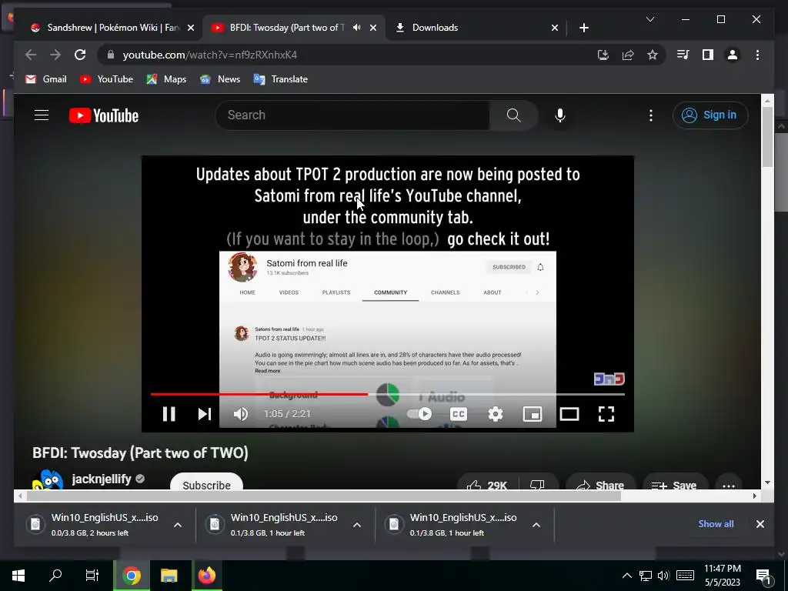Close the downloads shelf
788x591 pixels.
click(760, 524)
